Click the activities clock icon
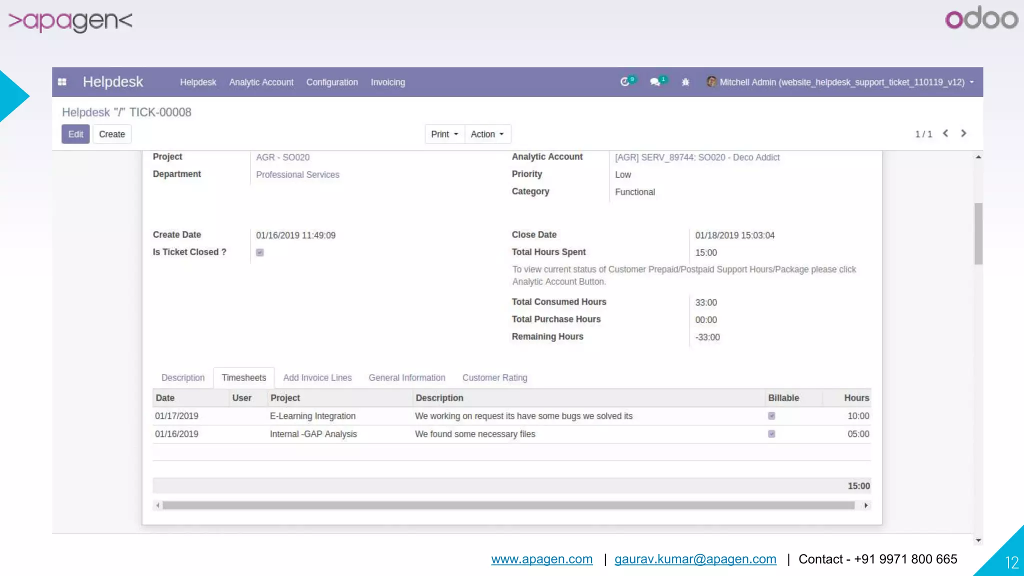Viewport: 1024px width, 576px height. pos(624,82)
